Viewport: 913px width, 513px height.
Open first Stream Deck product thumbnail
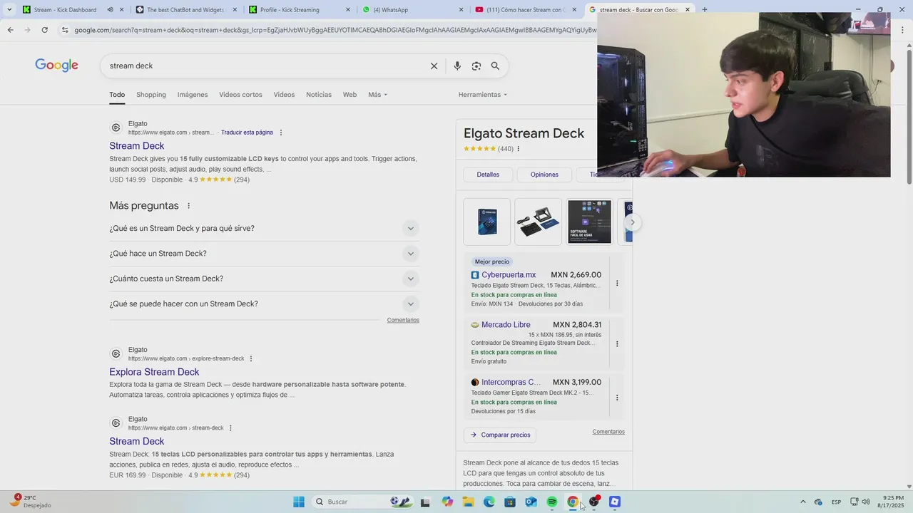(486, 222)
